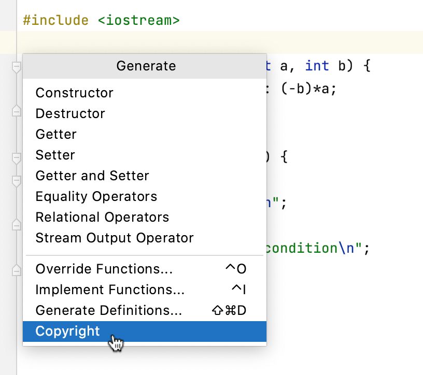Choose Generate Definitions... item

coord(109,311)
